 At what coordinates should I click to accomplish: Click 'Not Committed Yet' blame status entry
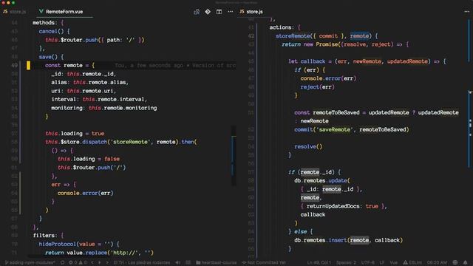point(264,263)
